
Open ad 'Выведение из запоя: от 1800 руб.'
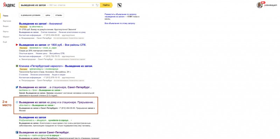pos(53,45)
